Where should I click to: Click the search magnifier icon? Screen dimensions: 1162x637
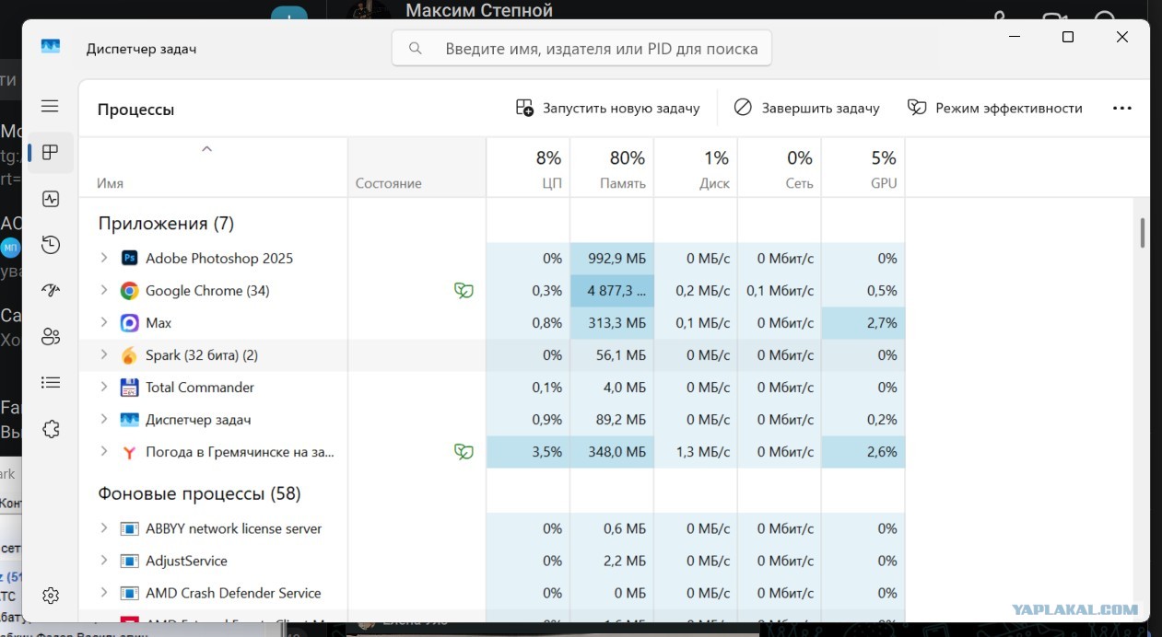[x=416, y=49]
